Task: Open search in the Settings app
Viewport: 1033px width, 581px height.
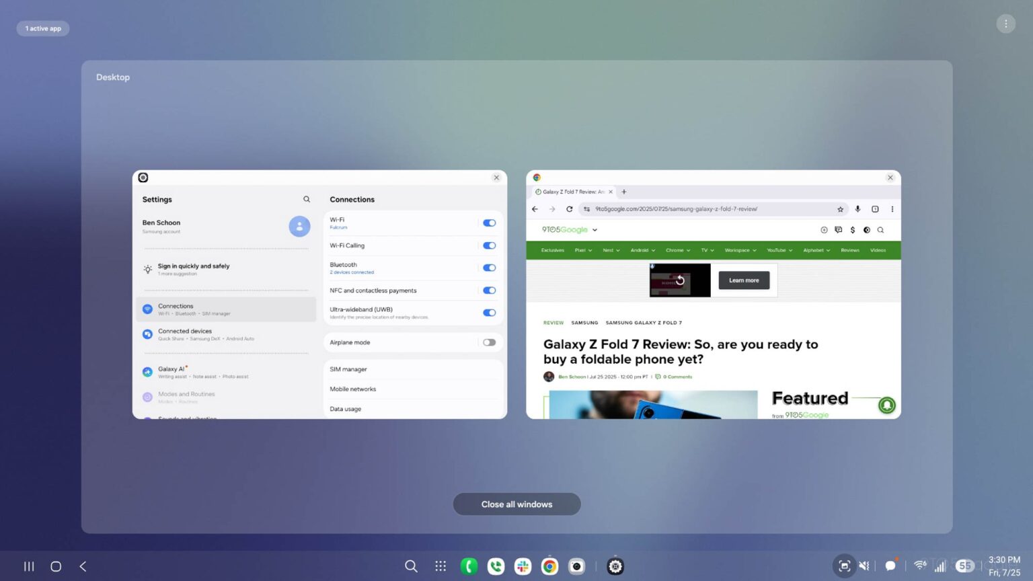Action: click(x=306, y=199)
